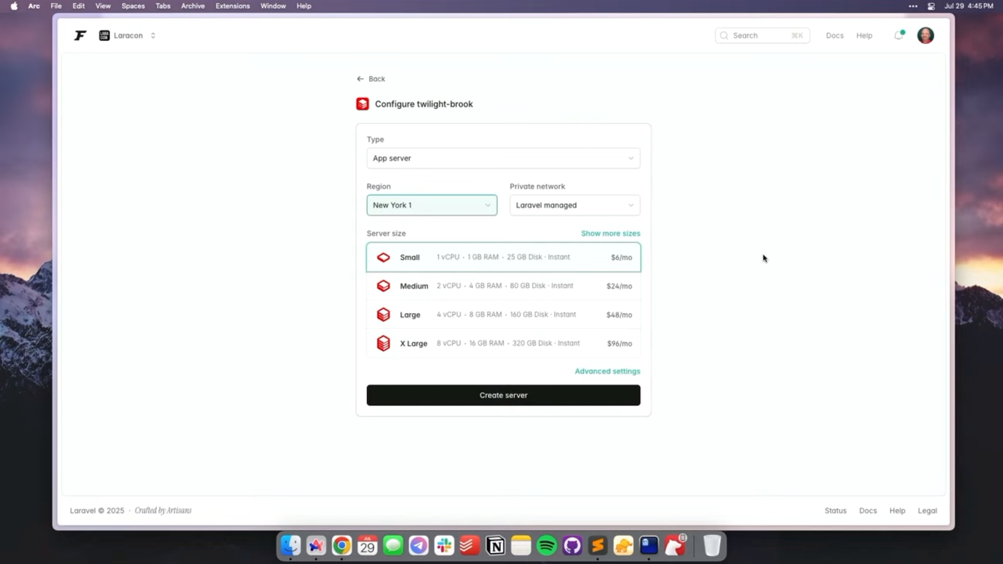Open the Region dropdown showing New York 1
Viewport: 1003px width, 564px height.
click(431, 205)
